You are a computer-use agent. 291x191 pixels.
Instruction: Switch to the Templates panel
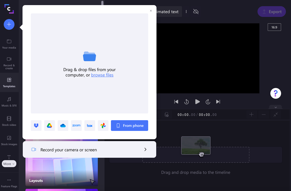pos(9,82)
